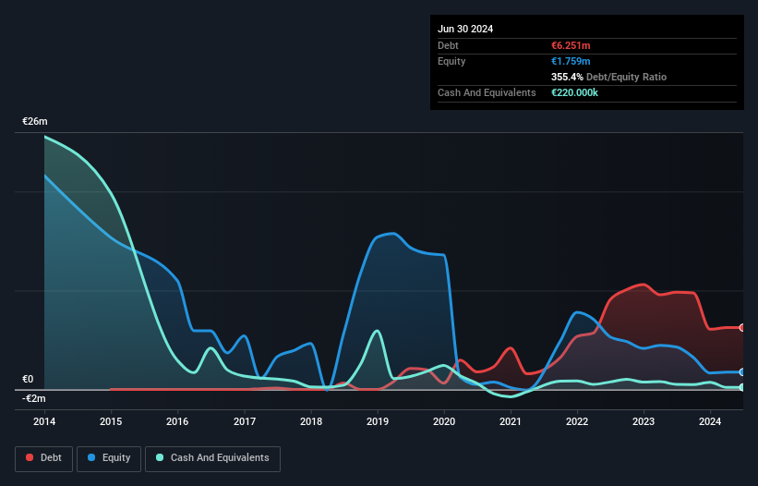Click the teal Cash endpoint marker on chart
Viewport: 758px width, 486px height.
[x=741, y=387]
